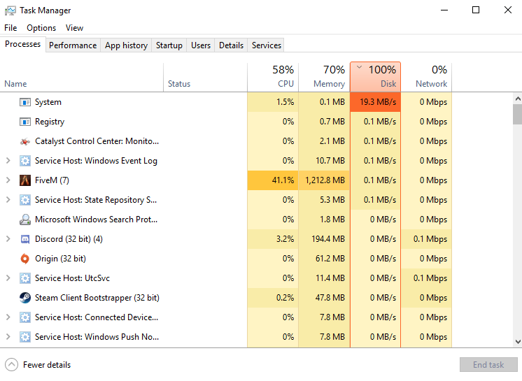Screen dimensions: 522x381
Task: Open the Options menu
Action: coord(41,28)
